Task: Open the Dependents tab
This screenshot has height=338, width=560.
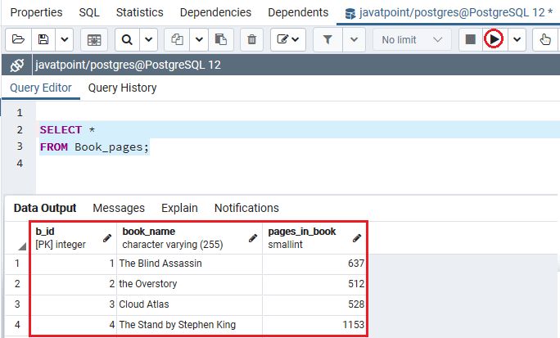Action: point(298,12)
